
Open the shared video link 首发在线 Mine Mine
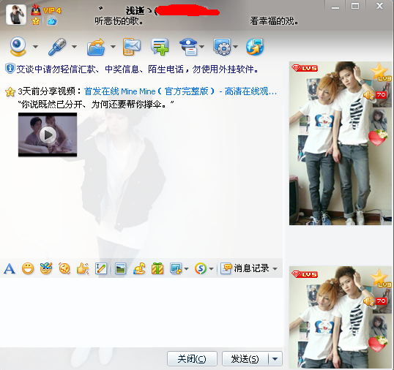[180, 91]
